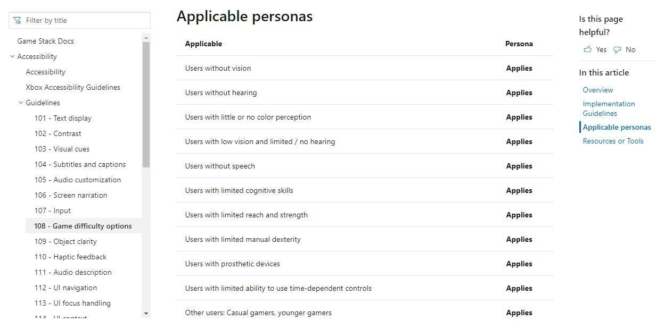The image size is (664, 329).
Task: Click the thumbs-down No icon
Action: 617,49
